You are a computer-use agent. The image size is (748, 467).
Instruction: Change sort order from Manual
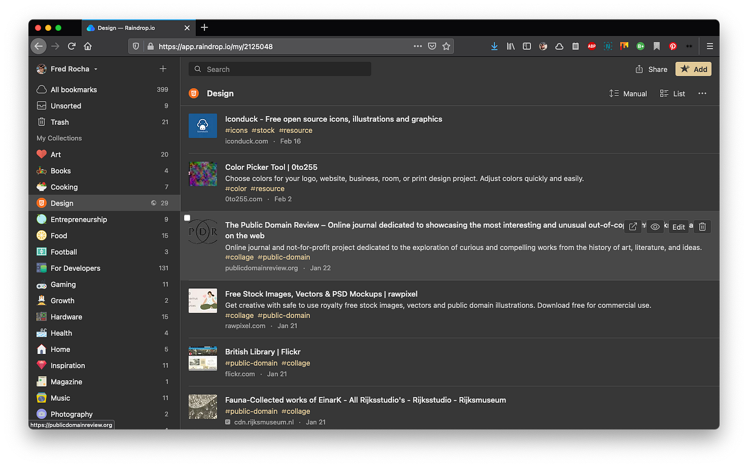point(628,94)
